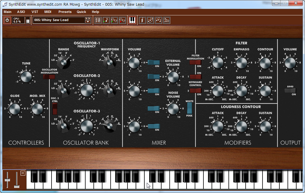This screenshot has width=305, height=193.
Task: Open the MIDI menu
Action: (x=48, y=12)
